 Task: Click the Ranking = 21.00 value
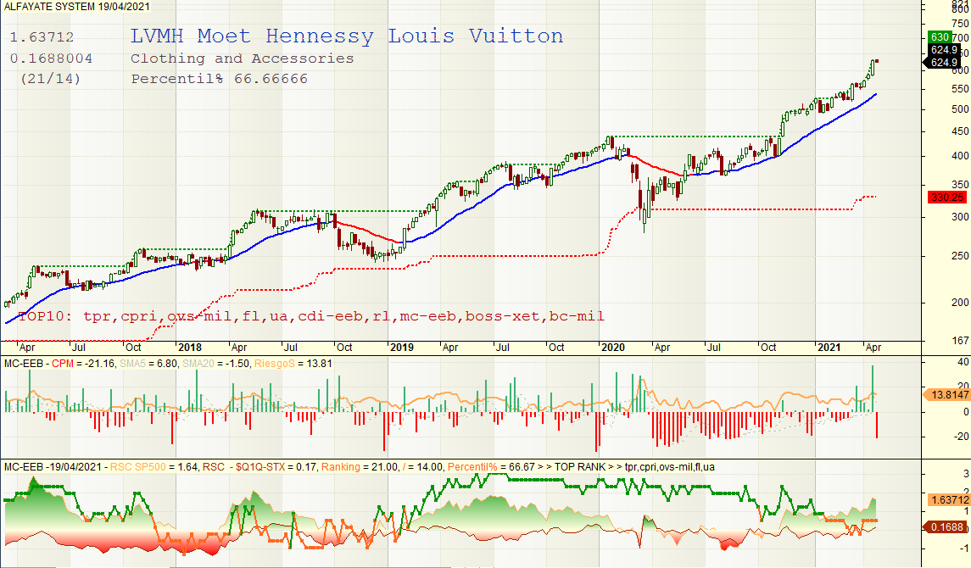pyautogui.click(x=360, y=467)
